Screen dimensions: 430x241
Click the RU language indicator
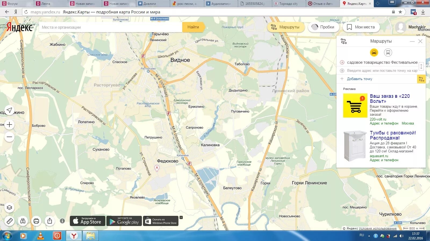point(362,235)
